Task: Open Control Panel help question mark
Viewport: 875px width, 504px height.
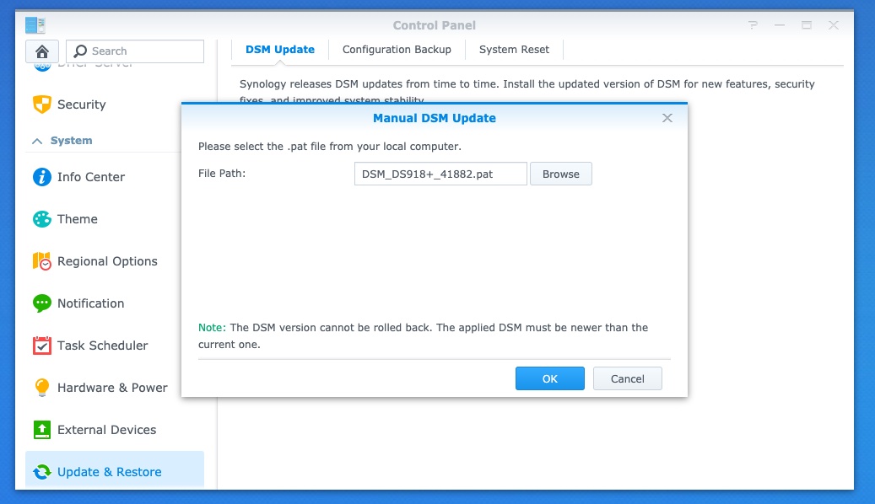Action: click(753, 25)
